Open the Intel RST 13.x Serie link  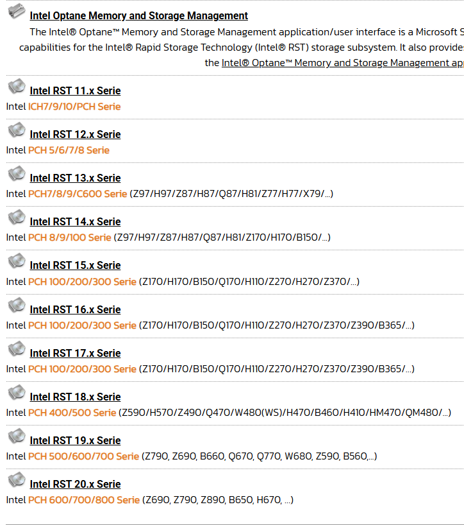[x=75, y=178]
